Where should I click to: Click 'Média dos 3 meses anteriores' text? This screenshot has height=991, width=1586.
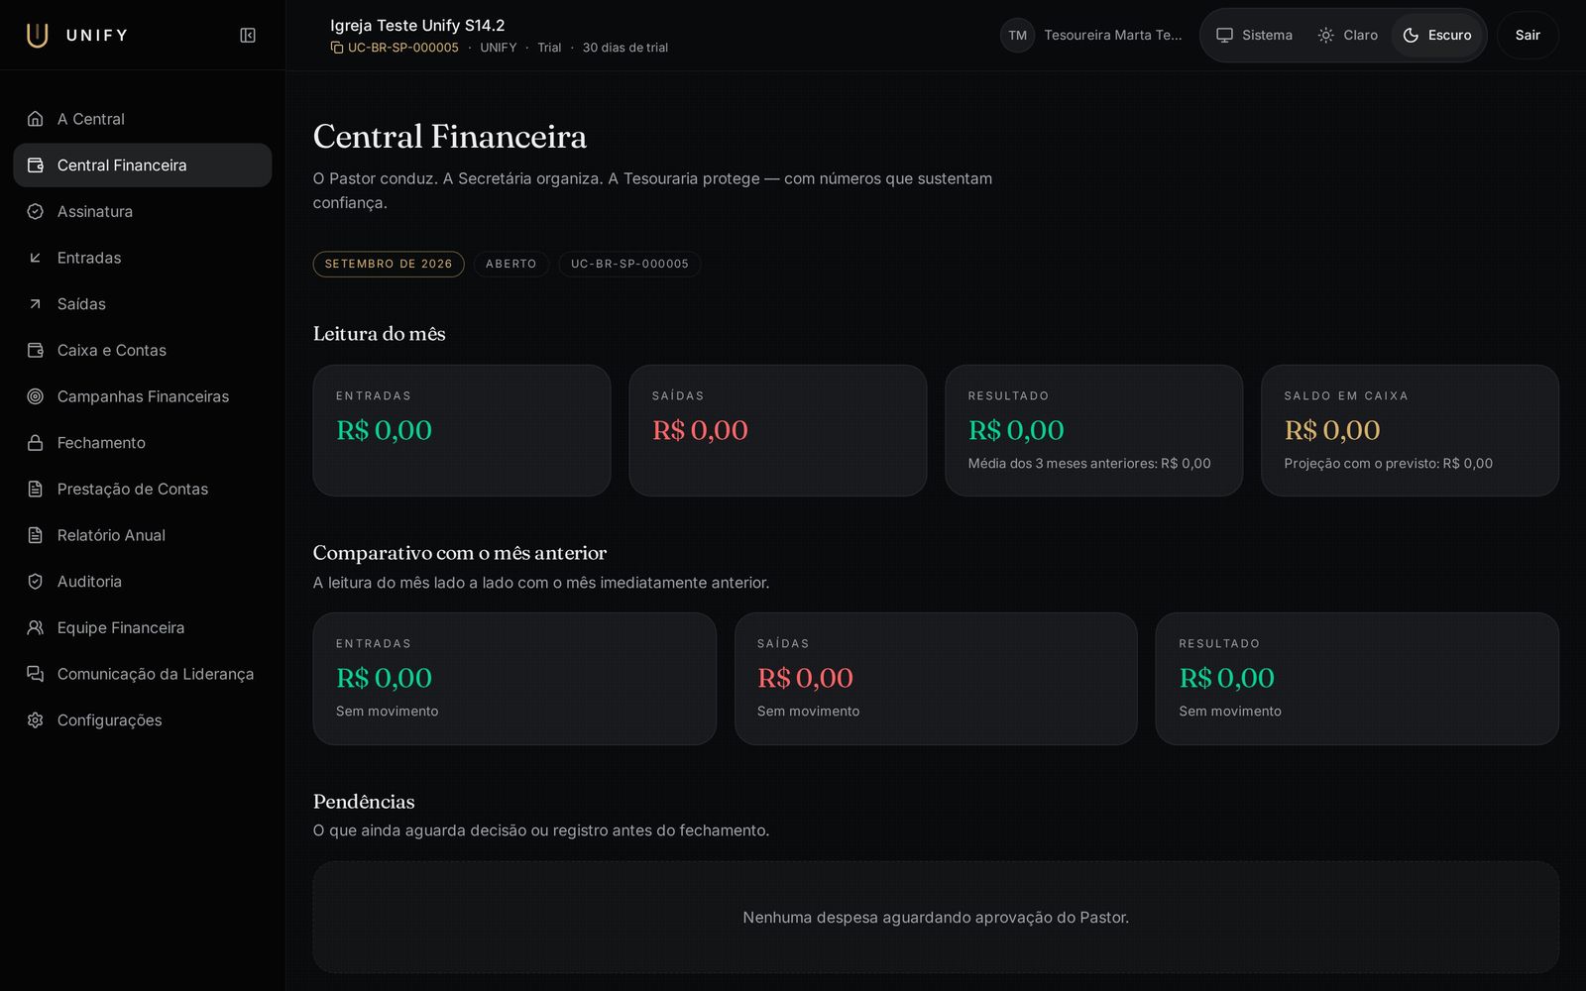click(x=1062, y=463)
